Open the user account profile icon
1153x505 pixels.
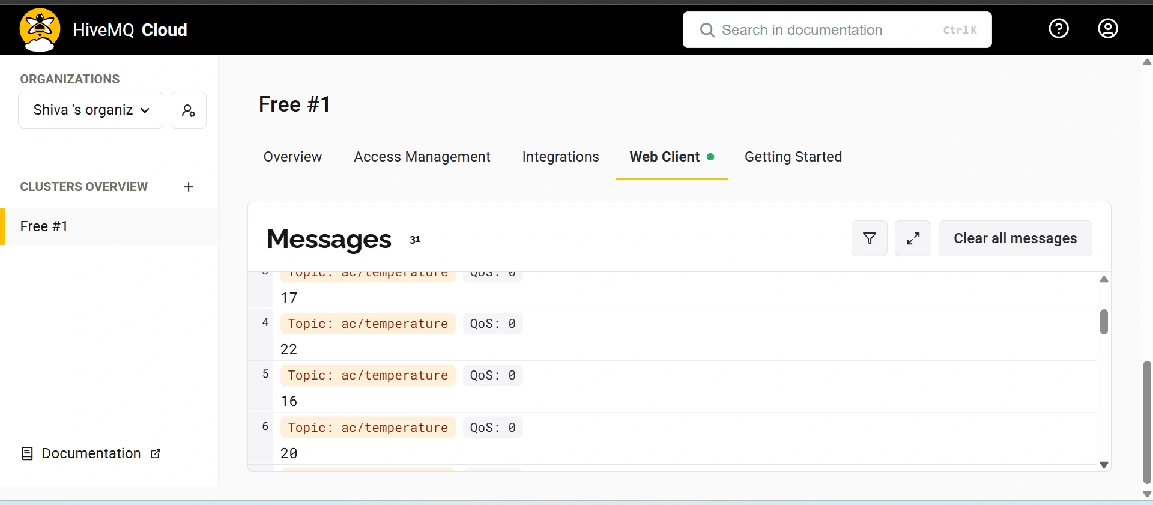pos(1108,28)
